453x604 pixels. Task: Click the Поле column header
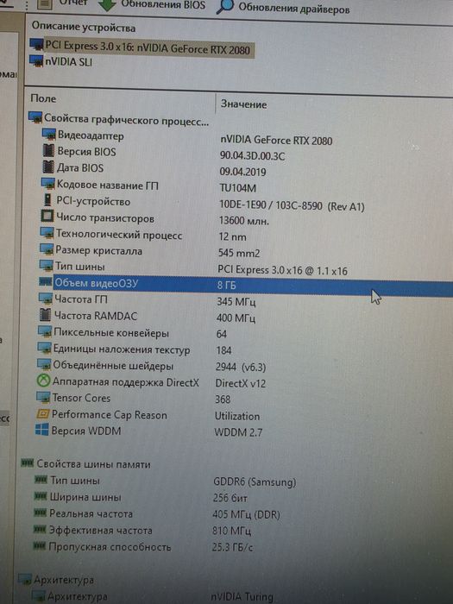tap(43, 98)
